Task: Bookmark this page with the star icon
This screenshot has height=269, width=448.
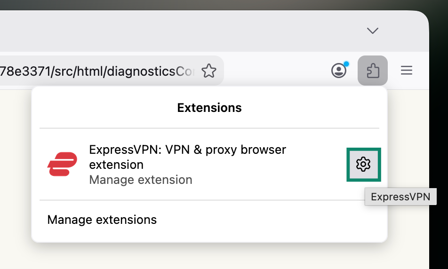Action: point(209,71)
